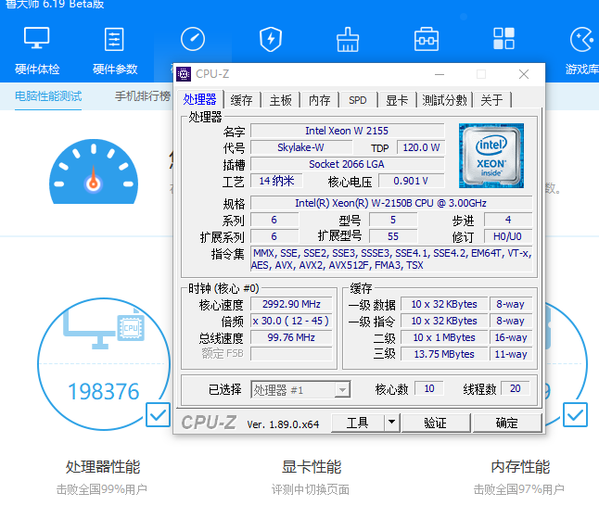This screenshot has width=599, height=531.
Task: Switch to the SPD tab in CPU-Z
Action: 358,100
